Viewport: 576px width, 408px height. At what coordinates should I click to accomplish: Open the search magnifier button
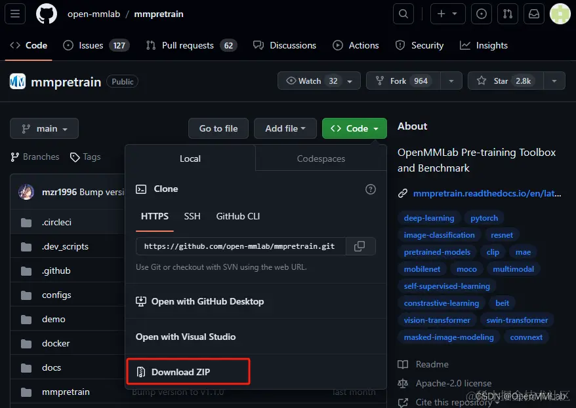(403, 14)
